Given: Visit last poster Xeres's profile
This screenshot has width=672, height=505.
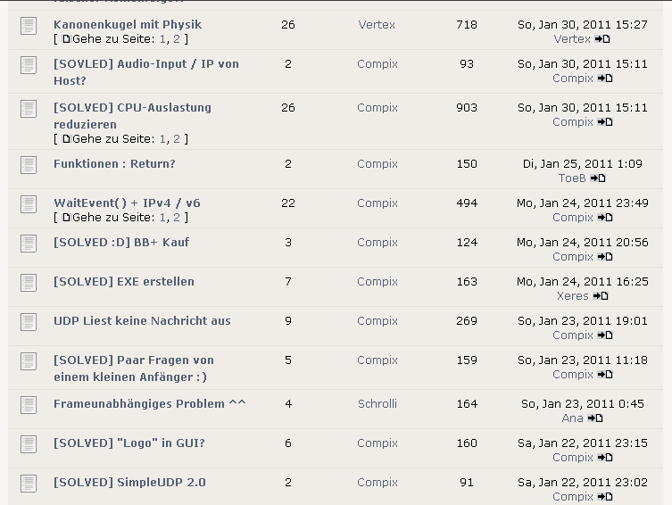Looking at the screenshot, I should point(572,296).
